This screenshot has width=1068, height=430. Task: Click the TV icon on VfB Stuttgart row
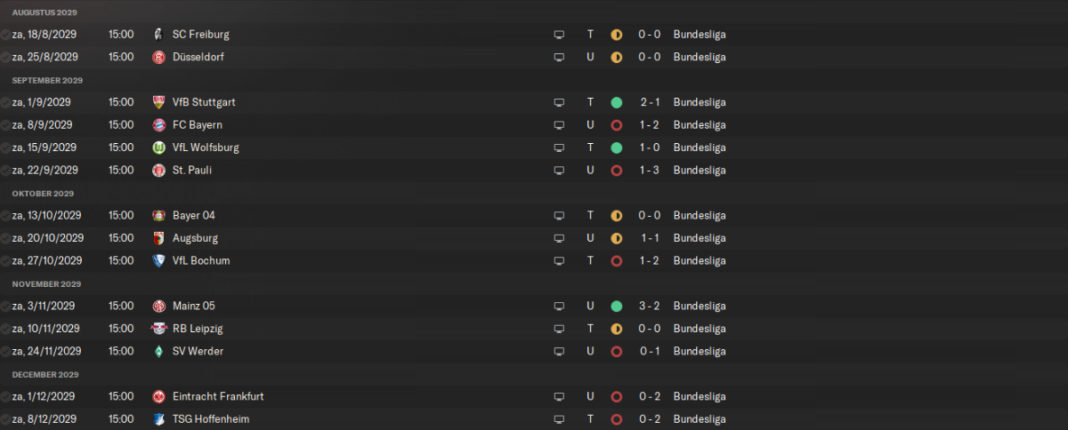(559, 102)
